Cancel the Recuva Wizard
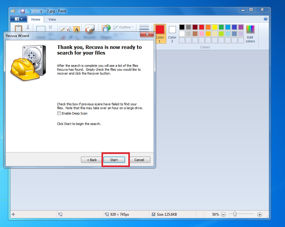This screenshot has width=285, height=227. pyautogui.click(x=139, y=160)
